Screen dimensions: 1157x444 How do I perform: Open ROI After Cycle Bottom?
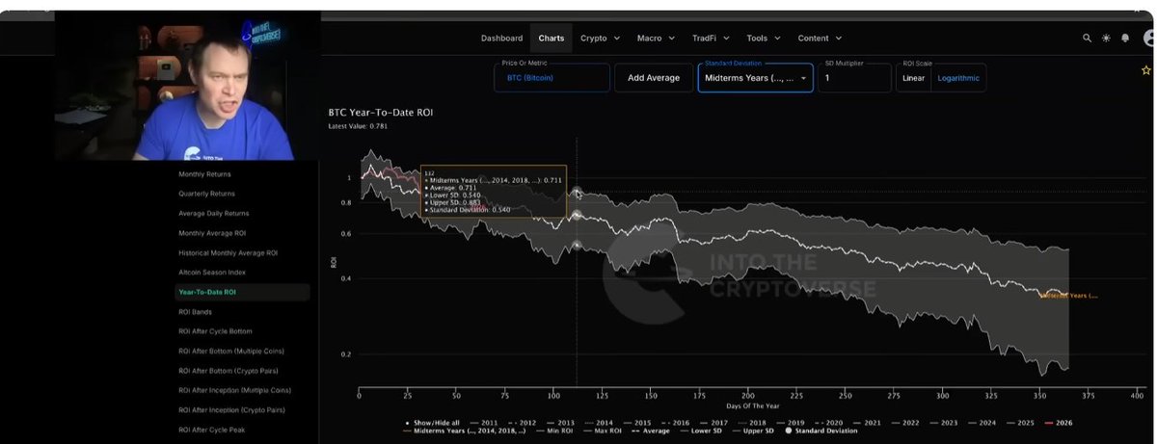pos(216,331)
